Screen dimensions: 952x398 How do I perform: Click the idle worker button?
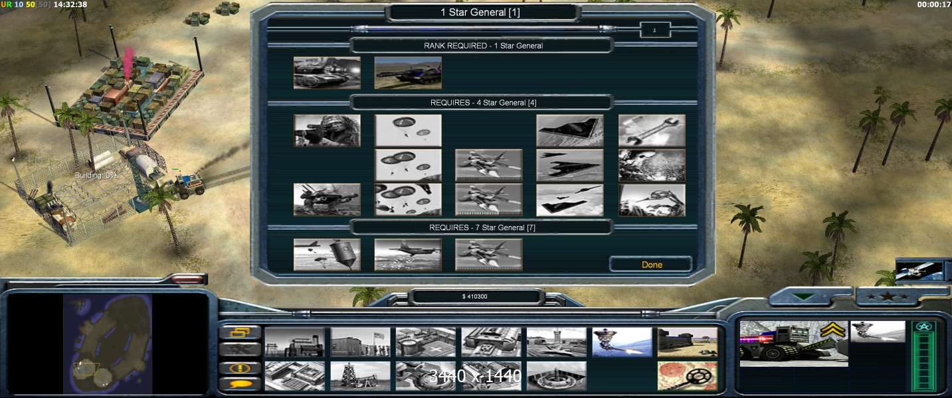point(240,350)
